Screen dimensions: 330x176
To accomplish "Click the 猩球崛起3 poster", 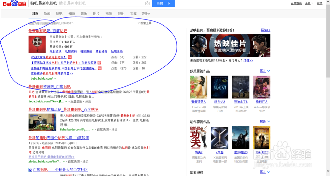I will point(241,137).
